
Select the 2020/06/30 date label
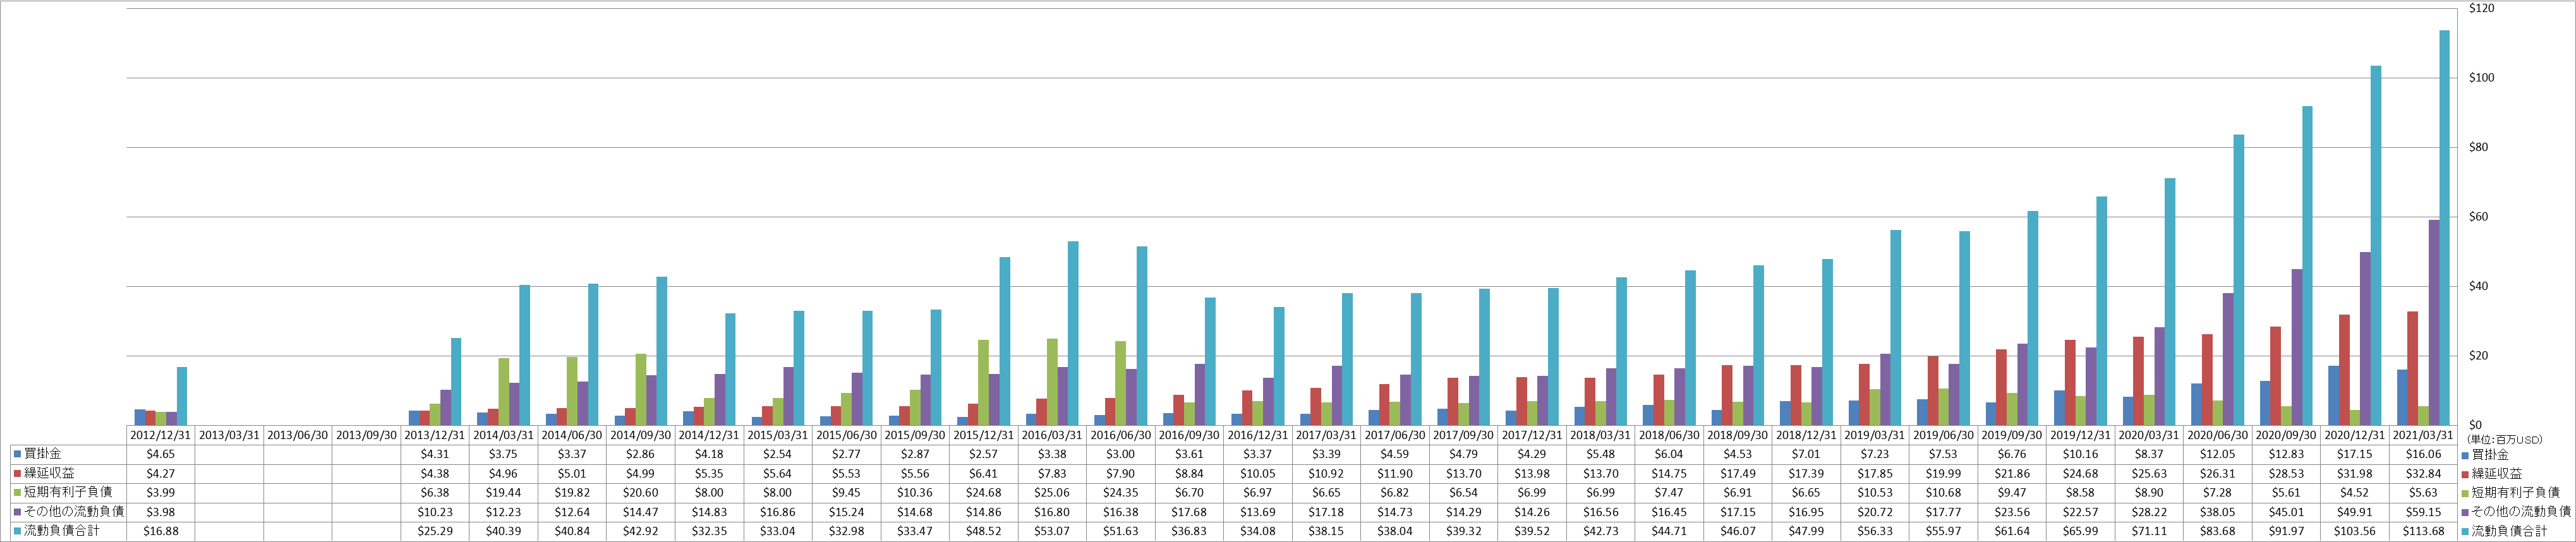2218,435
